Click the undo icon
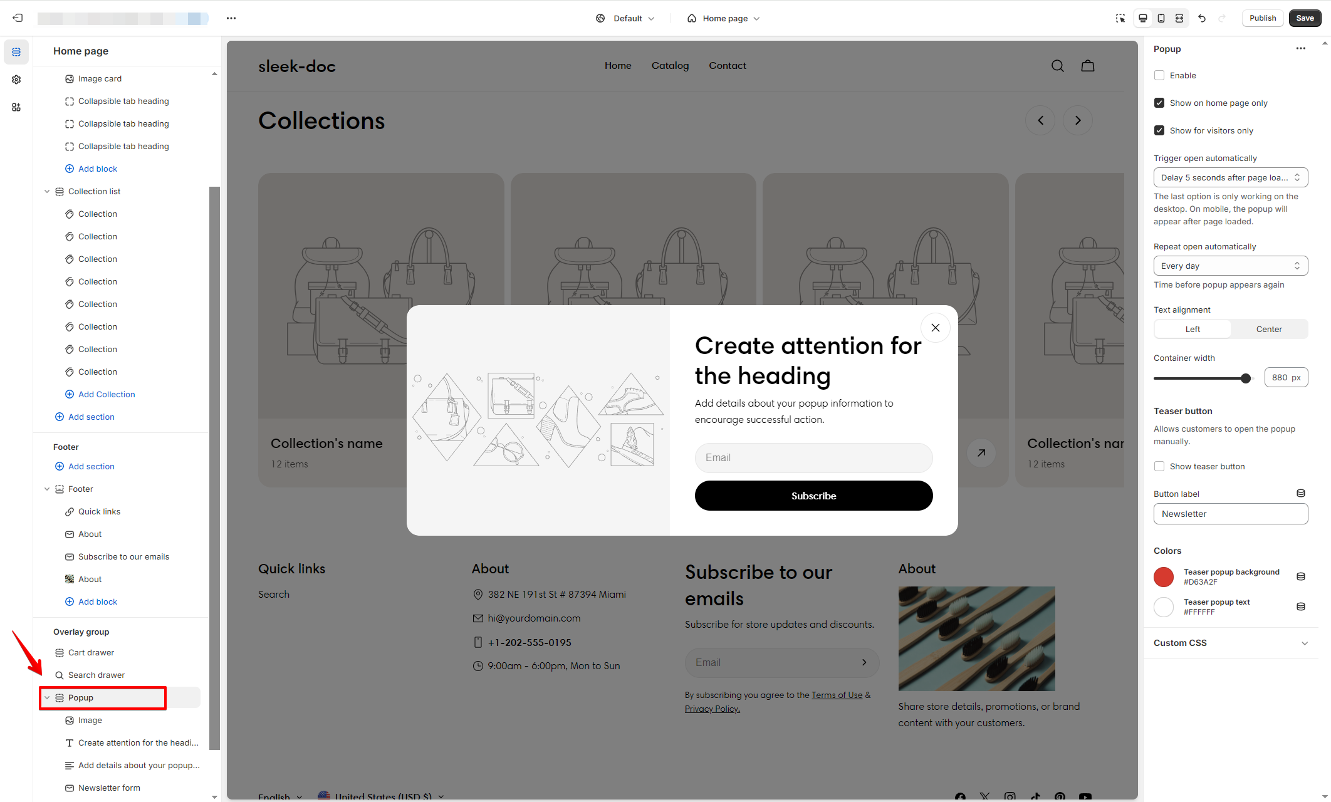 [1202, 18]
